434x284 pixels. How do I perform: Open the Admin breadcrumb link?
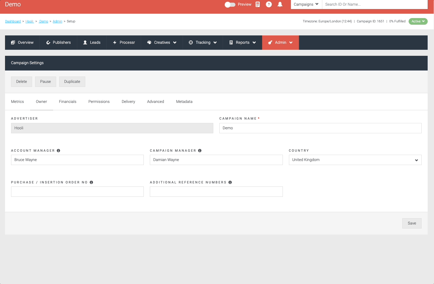(58, 21)
